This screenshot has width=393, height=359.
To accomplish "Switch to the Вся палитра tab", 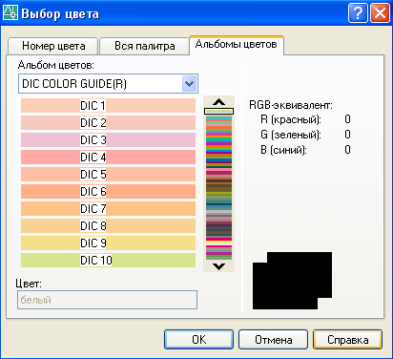I will point(144,46).
